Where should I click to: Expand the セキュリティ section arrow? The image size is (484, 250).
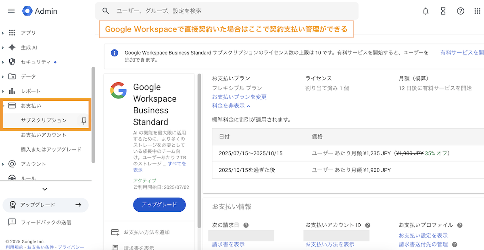click(x=3, y=62)
